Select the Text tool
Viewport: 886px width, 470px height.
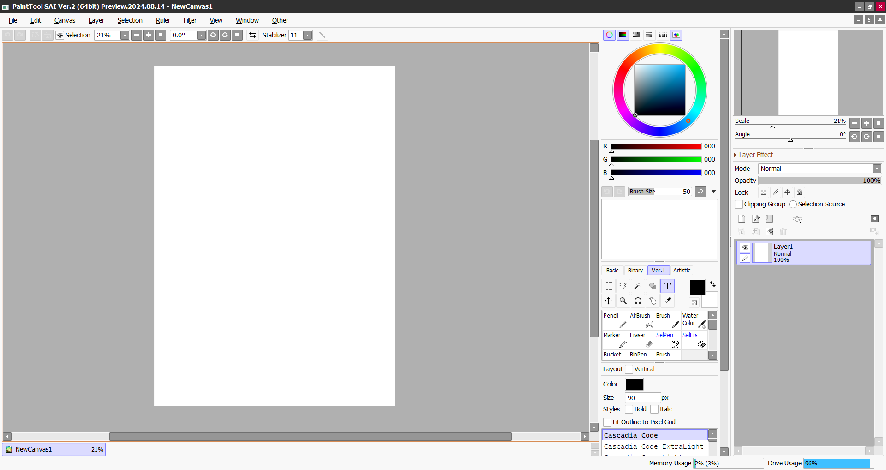[667, 286]
